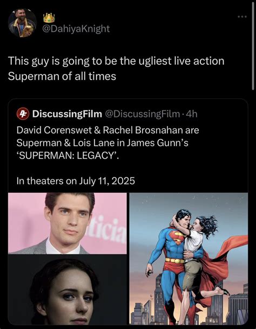Click the vertical scrollbar at right edge

pos(253,45)
